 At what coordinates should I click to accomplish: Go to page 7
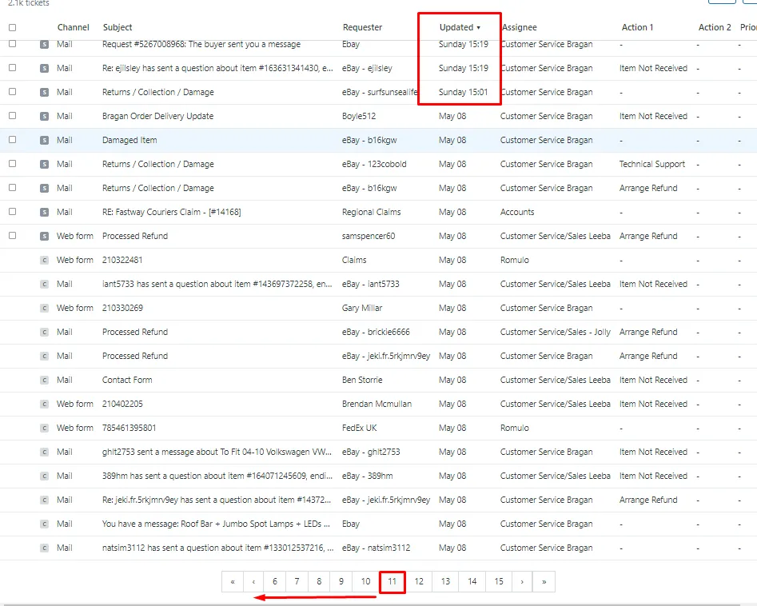[x=297, y=581]
